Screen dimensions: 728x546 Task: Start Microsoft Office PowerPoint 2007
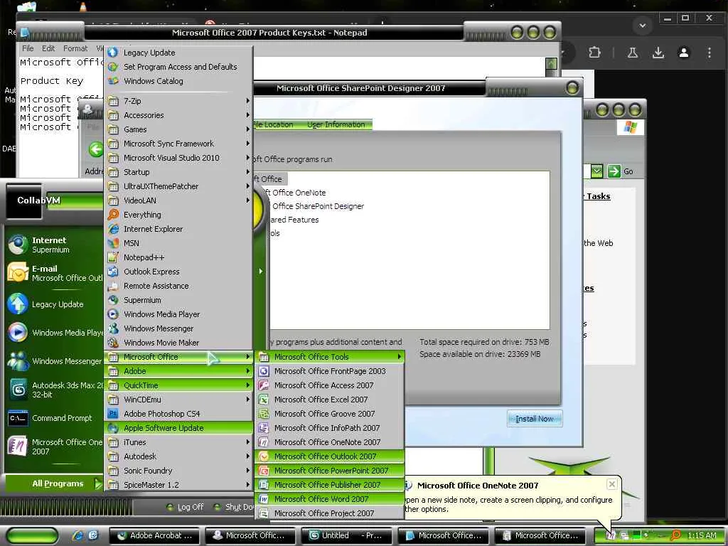coord(330,471)
